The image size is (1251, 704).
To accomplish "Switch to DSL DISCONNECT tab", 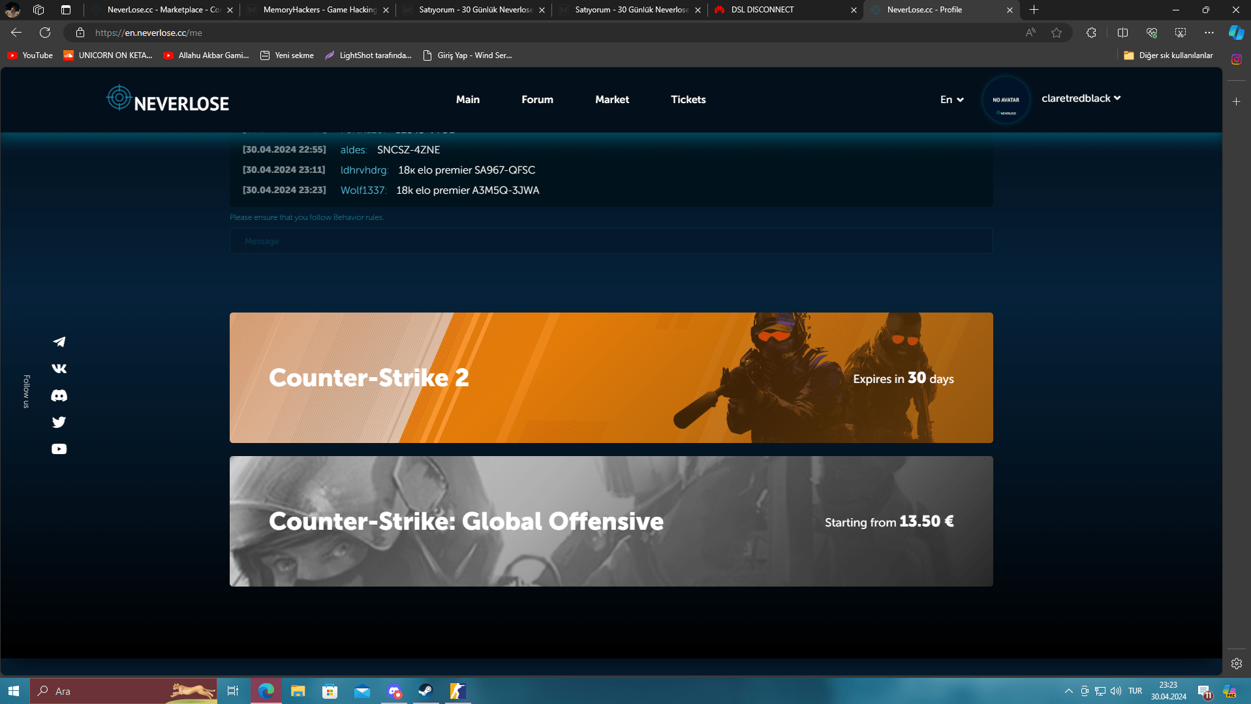I will (786, 10).
